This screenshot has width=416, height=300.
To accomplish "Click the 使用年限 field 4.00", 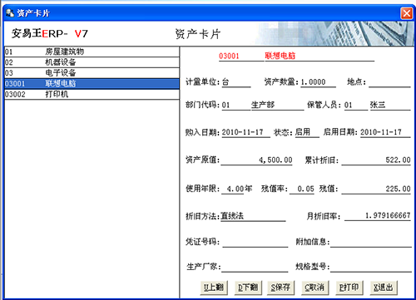I will (x=233, y=189).
